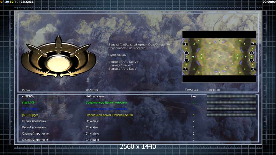This screenshot has width=276, height=155.
Task: Choose start position marker 2 on minimap
Action: pyautogui.click(x=185, y=69)
